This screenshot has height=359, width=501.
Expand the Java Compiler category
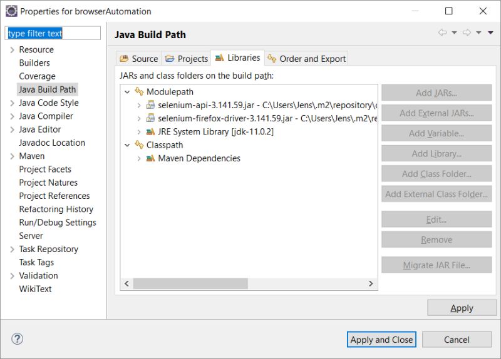(x=12, y=116)
